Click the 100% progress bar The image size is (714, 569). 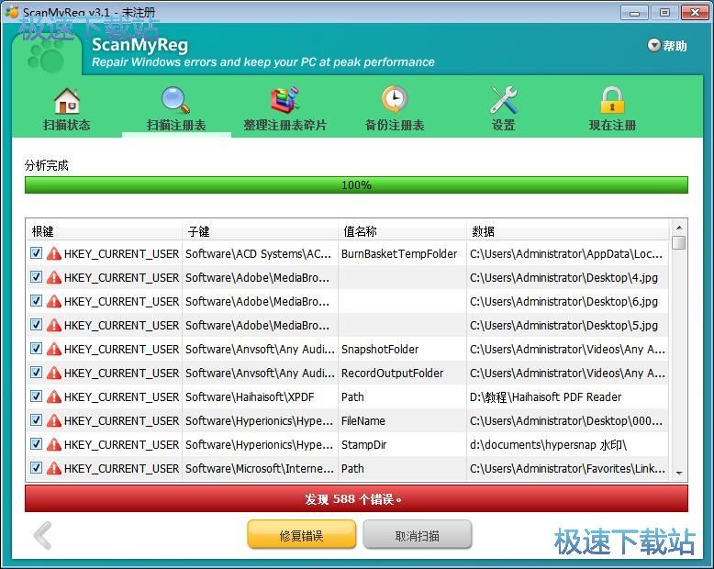coord(356,185)
